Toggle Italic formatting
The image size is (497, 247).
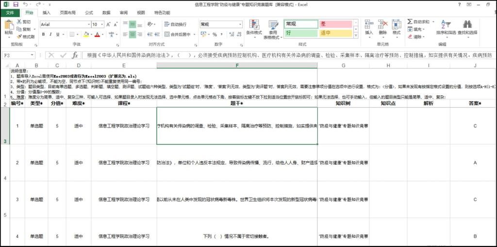pos(50,34)
